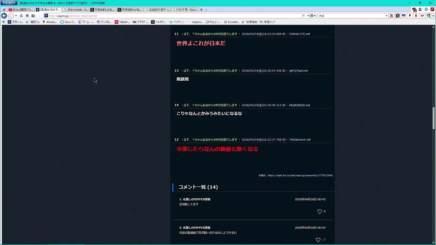Open the SE クラウド bookmark
Viewport: 436px width, 245px height.
(140, 22)
